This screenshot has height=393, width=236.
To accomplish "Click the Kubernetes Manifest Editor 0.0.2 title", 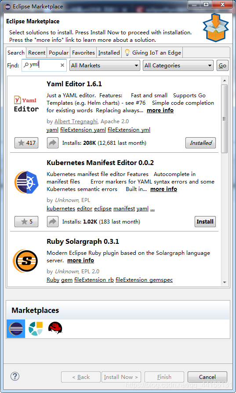I will tap(100, 163).
